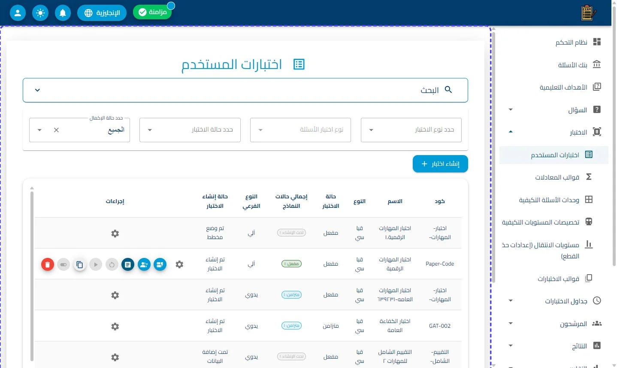Open notifications bell

63,13
